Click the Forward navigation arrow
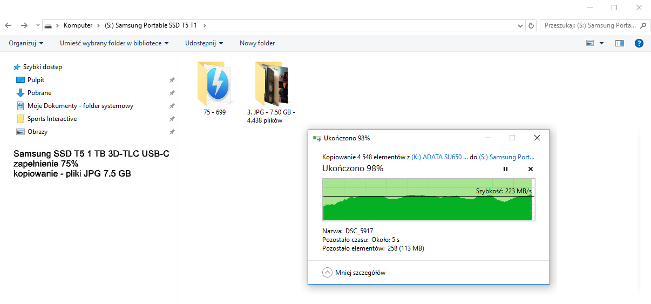This screenshot has width=651, height=304. pos(24,25)
